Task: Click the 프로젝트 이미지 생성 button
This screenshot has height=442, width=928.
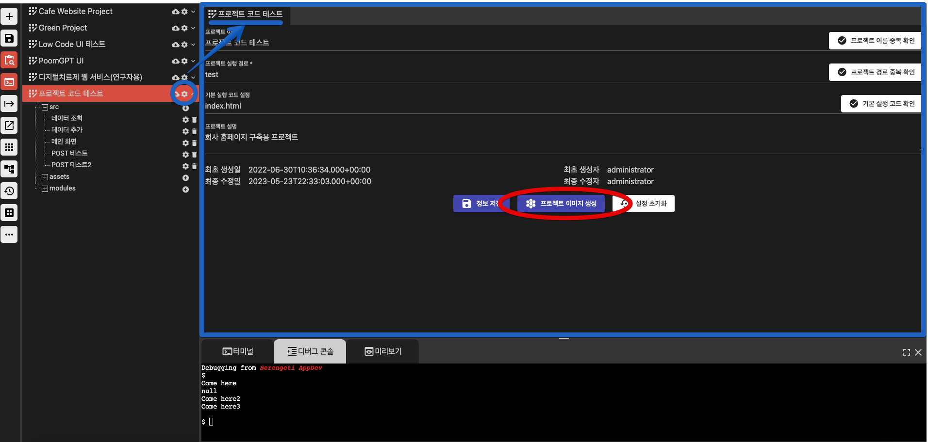Action: pyautogui.click(x=561, y=204)
